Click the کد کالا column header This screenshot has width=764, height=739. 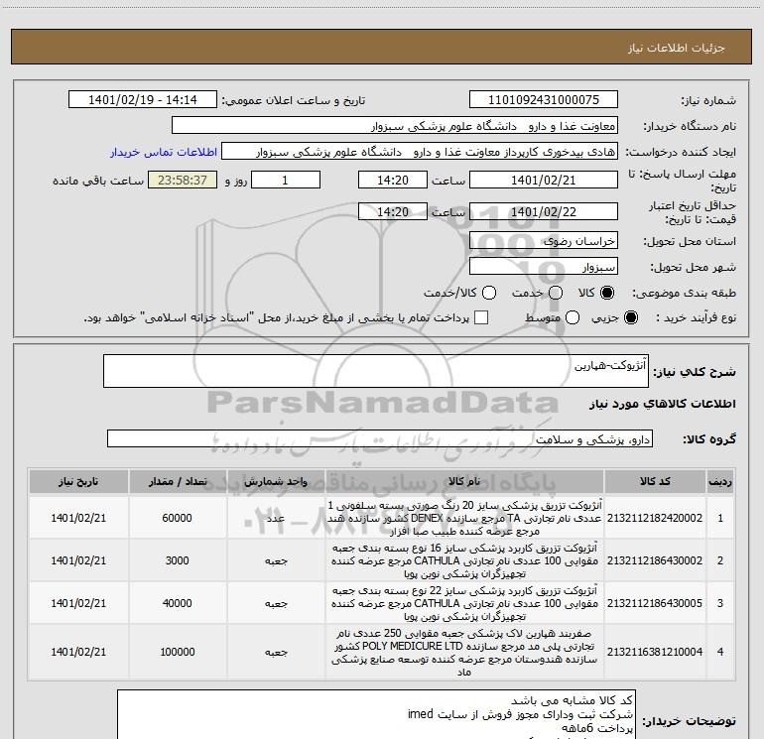pyautogui.click(x=655, y=481)
